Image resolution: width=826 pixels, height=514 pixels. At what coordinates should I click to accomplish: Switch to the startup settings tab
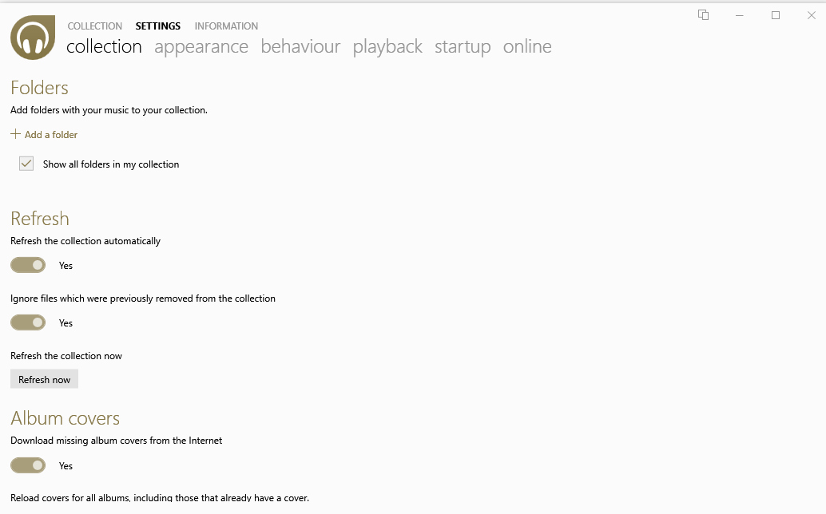tap(463, 46)
